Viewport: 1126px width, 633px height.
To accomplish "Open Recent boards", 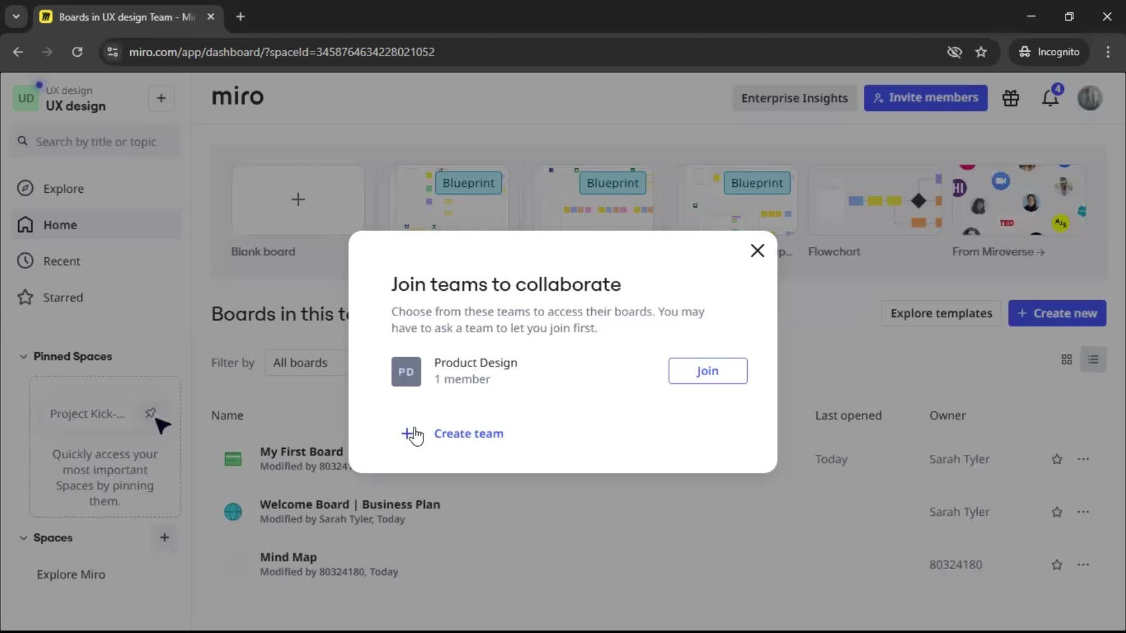I will tap(97, 261).
